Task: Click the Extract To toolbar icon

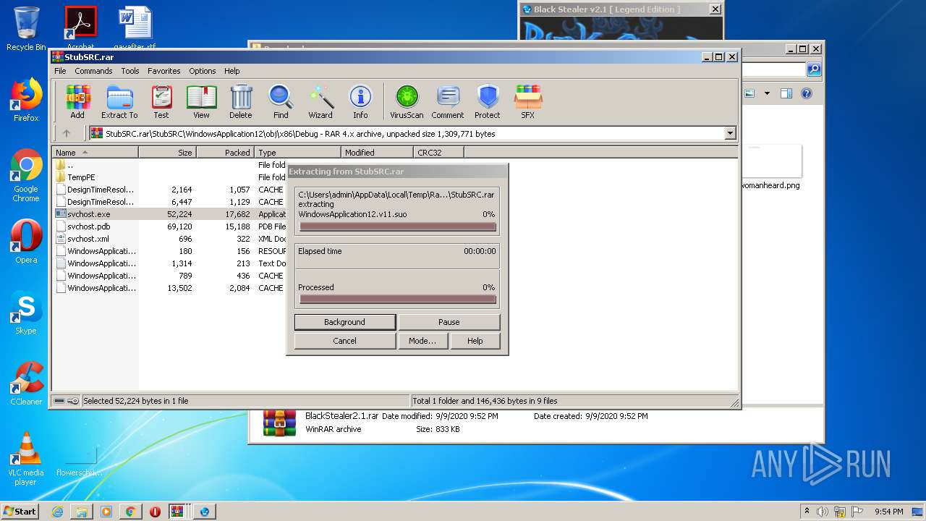Action: [x=119, y=101]
